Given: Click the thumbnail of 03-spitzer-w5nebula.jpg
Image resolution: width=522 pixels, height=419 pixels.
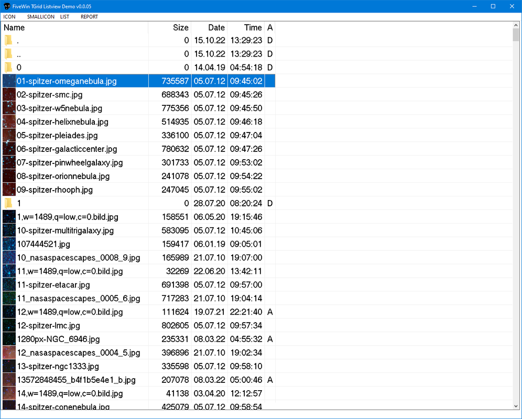Looking at the screenshot, I should tap(9, 108).
